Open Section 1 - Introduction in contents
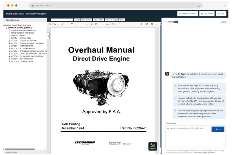The image size is (232, 155). point(21,38)
